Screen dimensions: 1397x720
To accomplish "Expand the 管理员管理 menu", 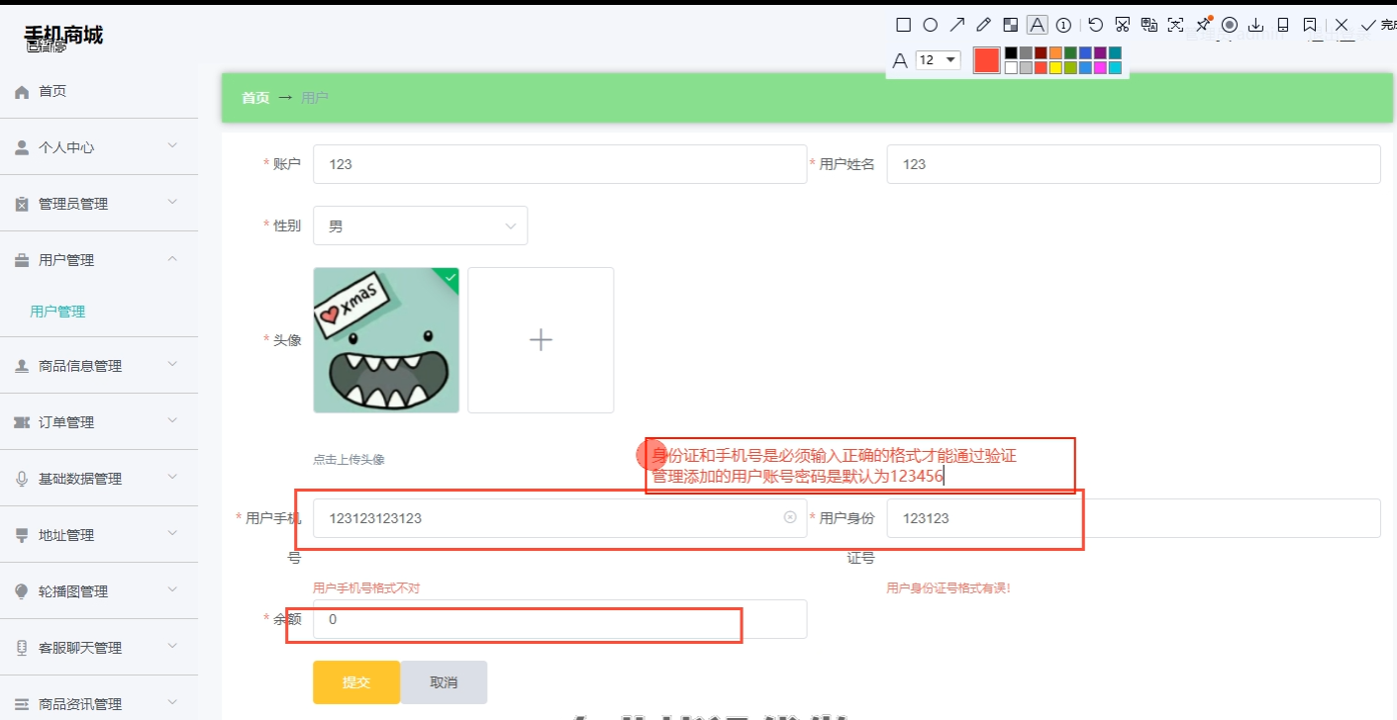I will 99,204.
